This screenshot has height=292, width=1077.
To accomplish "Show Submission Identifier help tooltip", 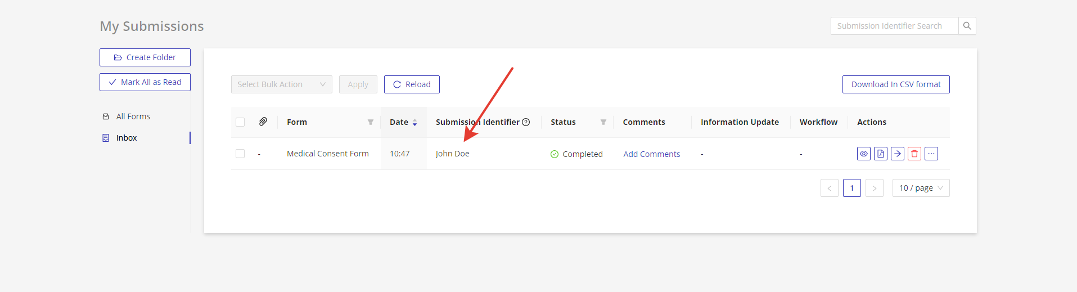I will (526, 122).
